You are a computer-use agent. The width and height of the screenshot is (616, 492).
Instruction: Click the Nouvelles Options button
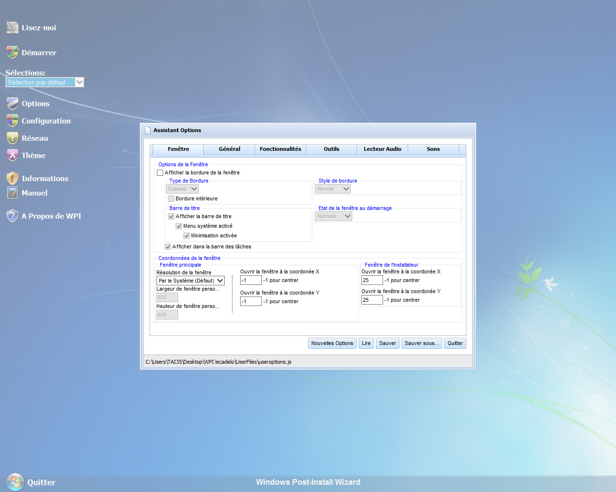click(x=332, y=343)
